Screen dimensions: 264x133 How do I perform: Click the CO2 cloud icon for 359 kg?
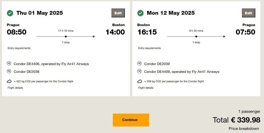pyautogui.click(x=140, y=81)
